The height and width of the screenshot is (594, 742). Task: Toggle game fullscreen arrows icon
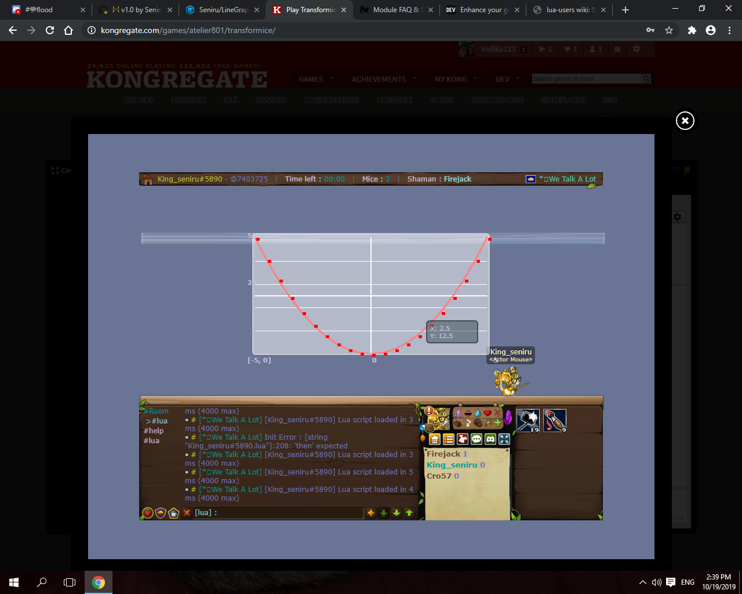tap(504, 439)
